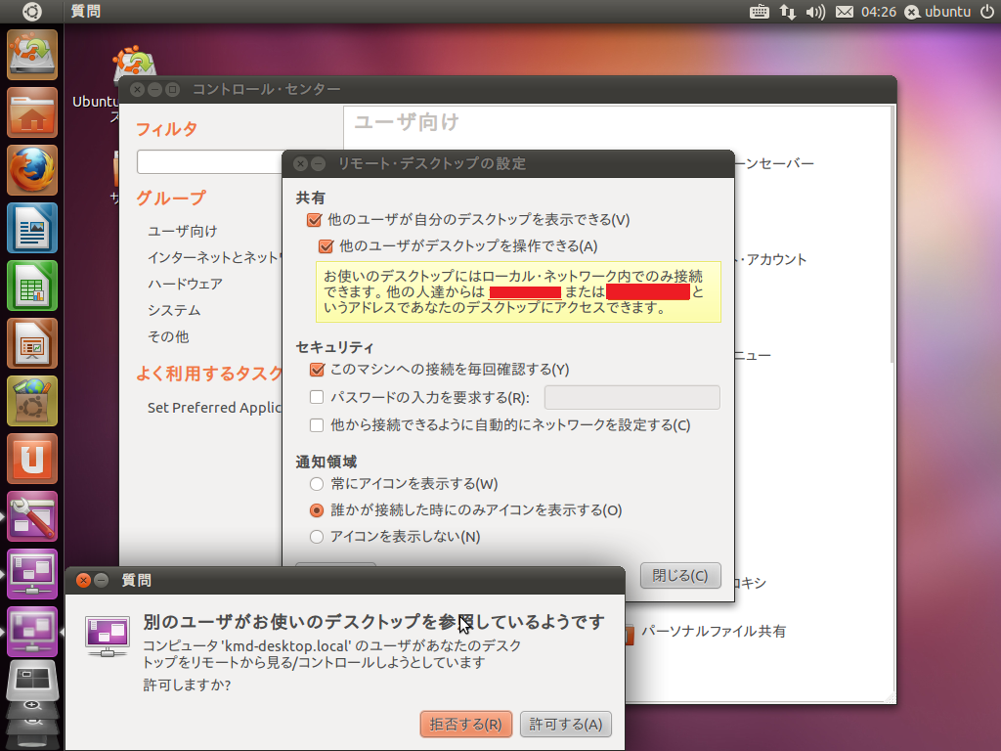Select その他 group in Control Center
Screen dimensions: 1001x751
(x=168, y=336)
